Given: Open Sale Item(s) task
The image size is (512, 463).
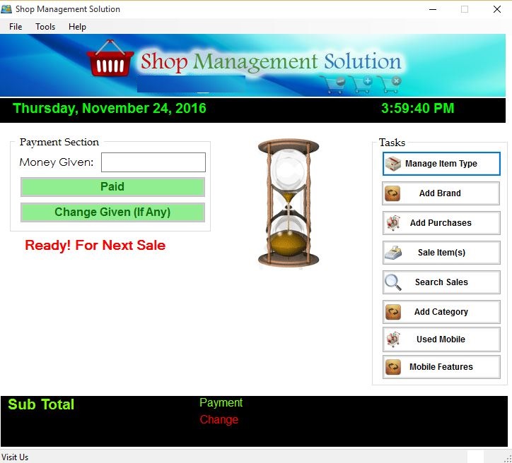Looking at the screenshot, I should tap(441, 253).
